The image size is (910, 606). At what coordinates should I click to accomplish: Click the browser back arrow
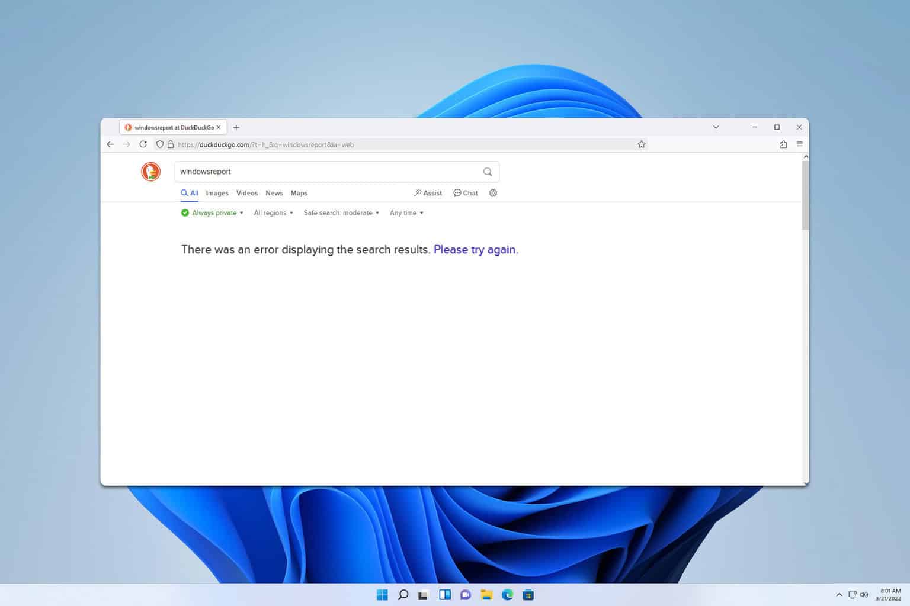pyautogui.click(x=110, y=144)
